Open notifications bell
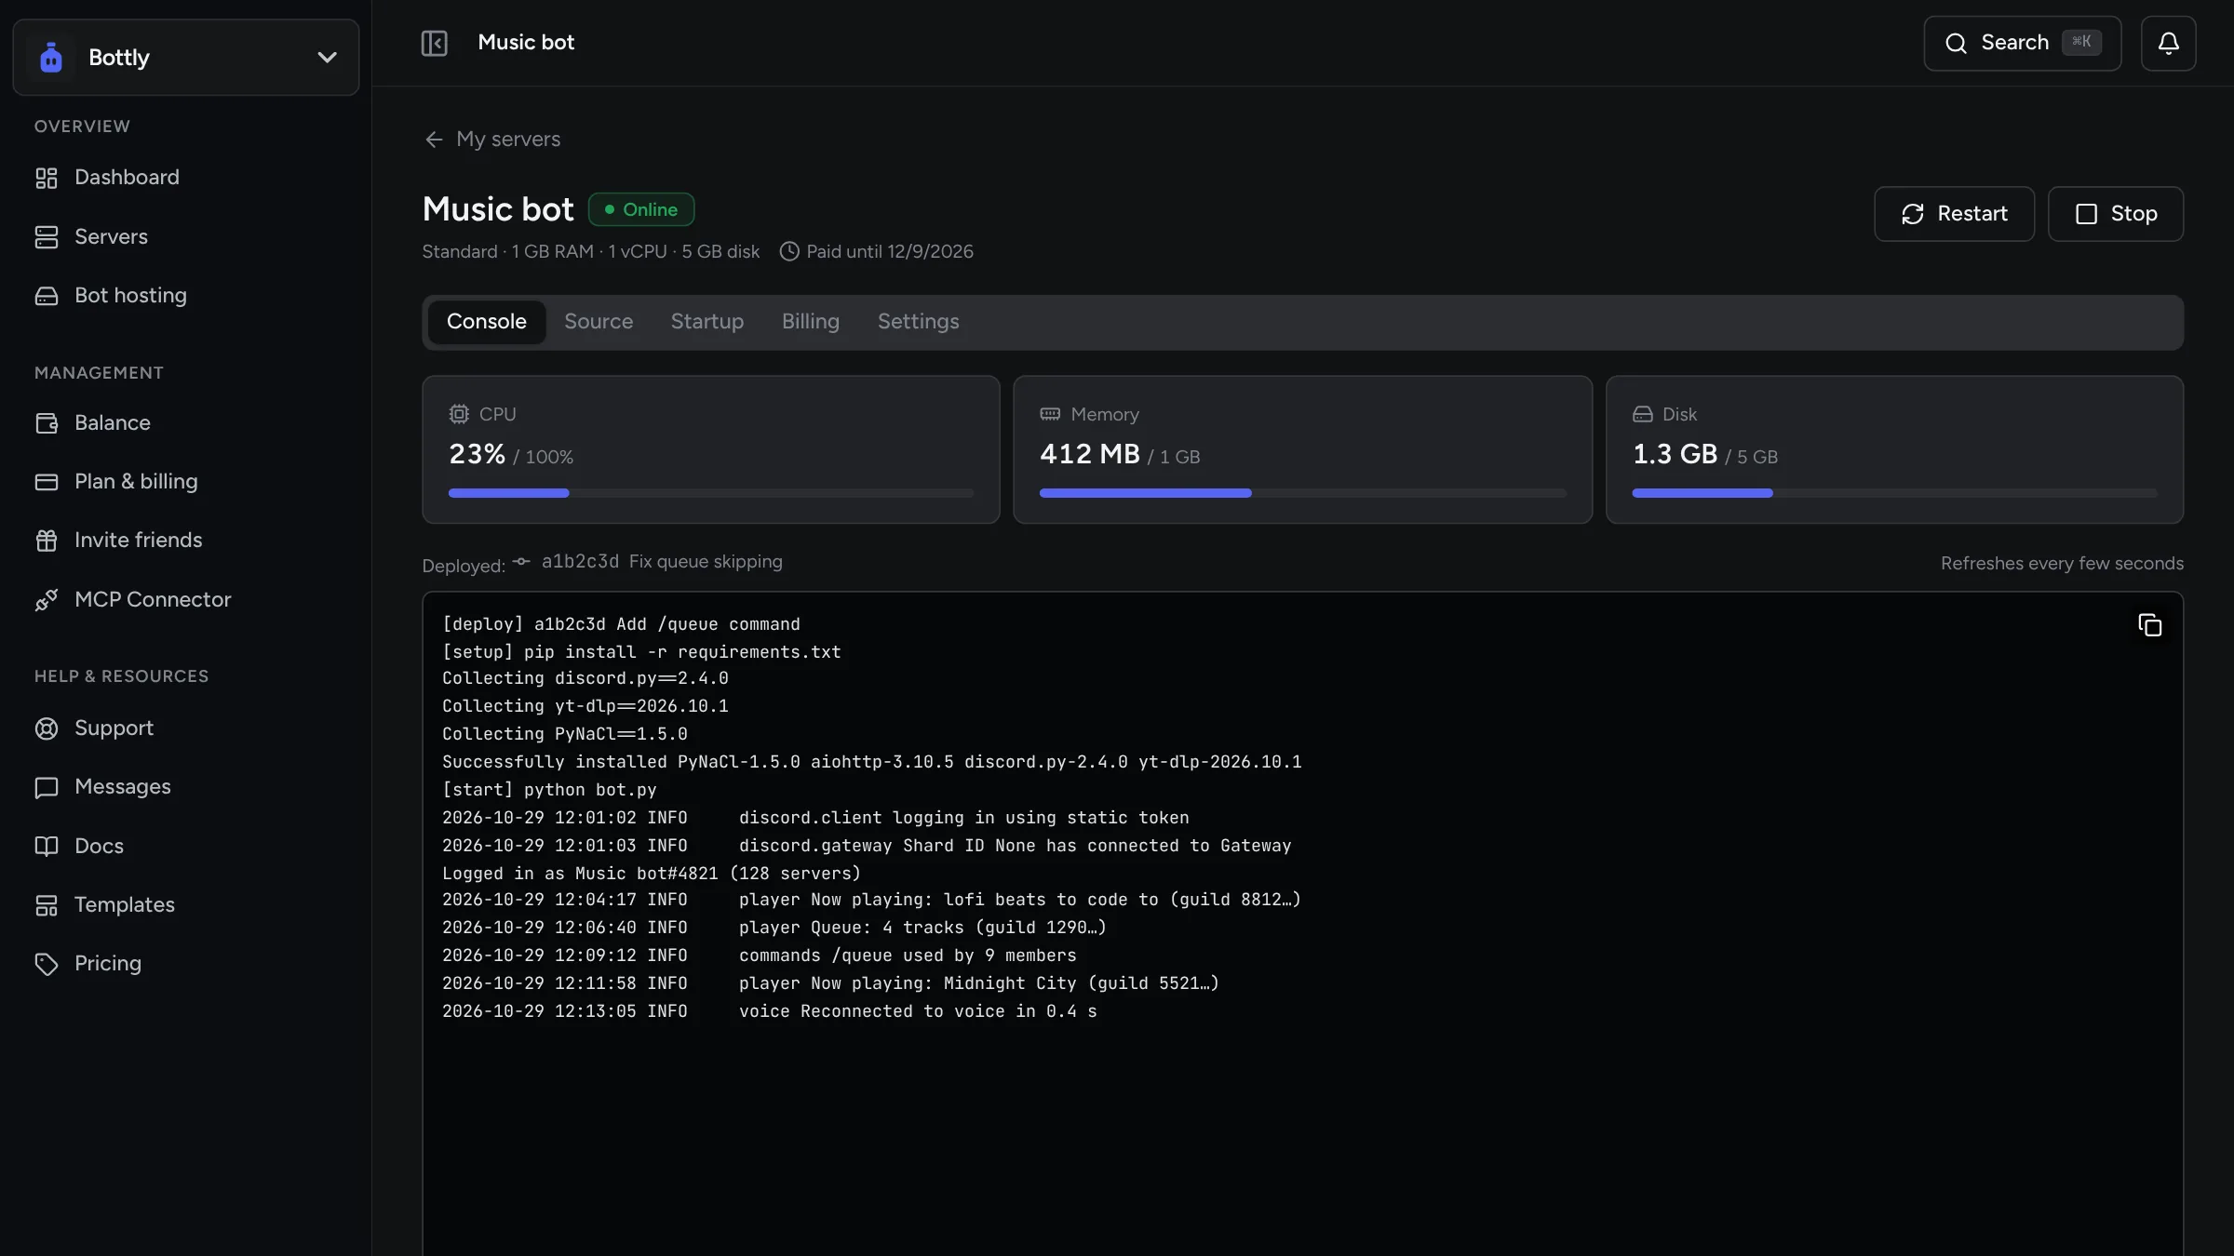 [x=2168, y=43]
